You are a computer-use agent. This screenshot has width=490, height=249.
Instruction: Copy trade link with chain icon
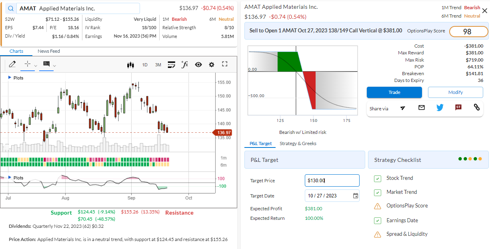pyautogui.click(x=476, y=107)
